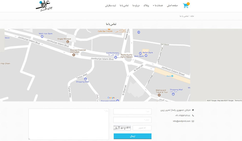Expand the خدمات ما dropdown menu

click(x=158, y=6)
